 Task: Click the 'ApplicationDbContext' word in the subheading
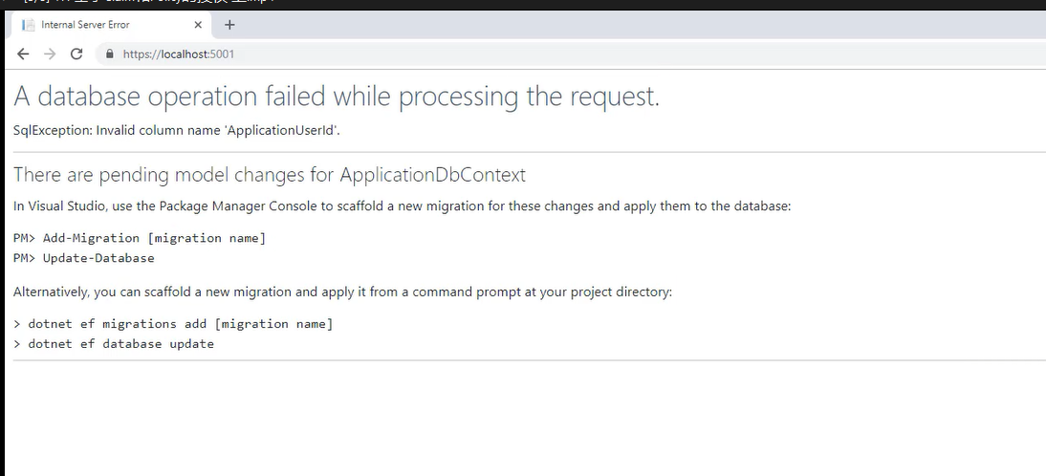(x=433, y=175)
